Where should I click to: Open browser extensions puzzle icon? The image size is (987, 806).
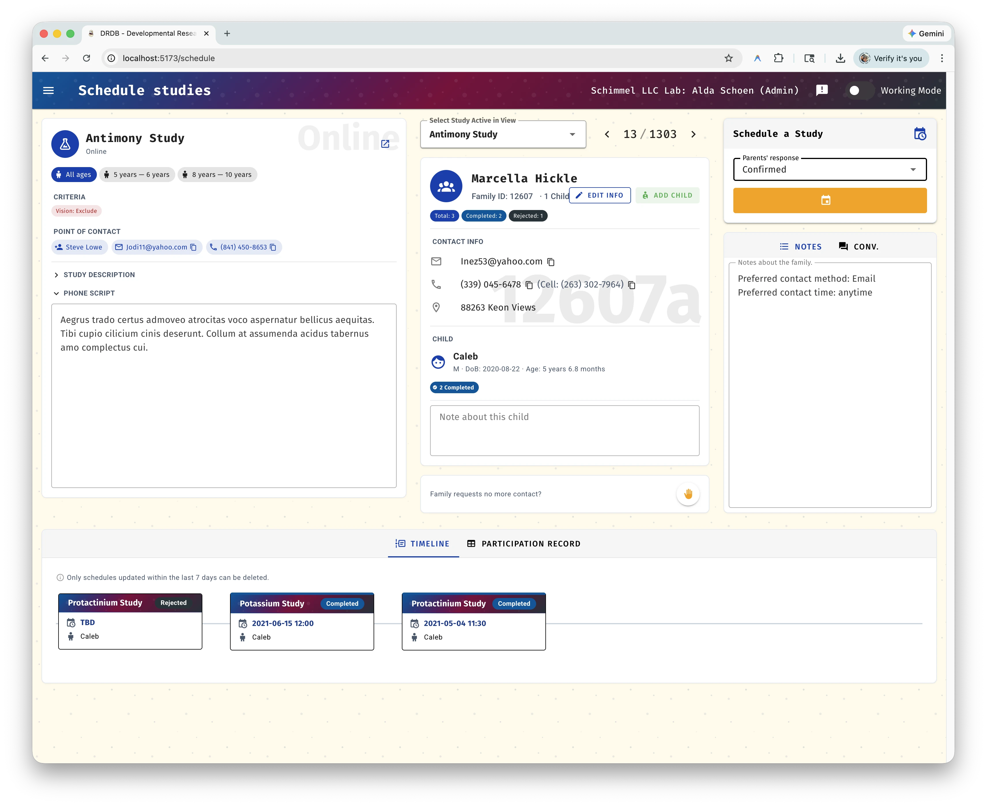click(x=779, y=58)
